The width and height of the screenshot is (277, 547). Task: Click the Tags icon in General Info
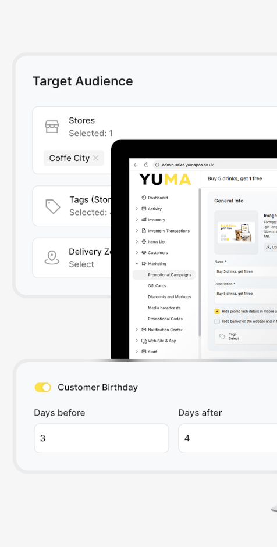[x=222, y=337]
